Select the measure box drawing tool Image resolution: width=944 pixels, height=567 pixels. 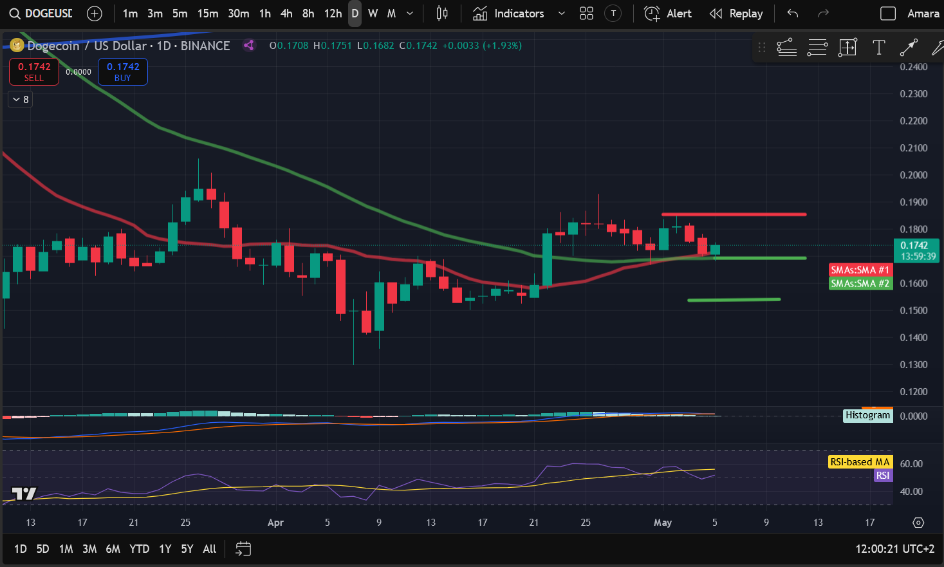[847, 48]
